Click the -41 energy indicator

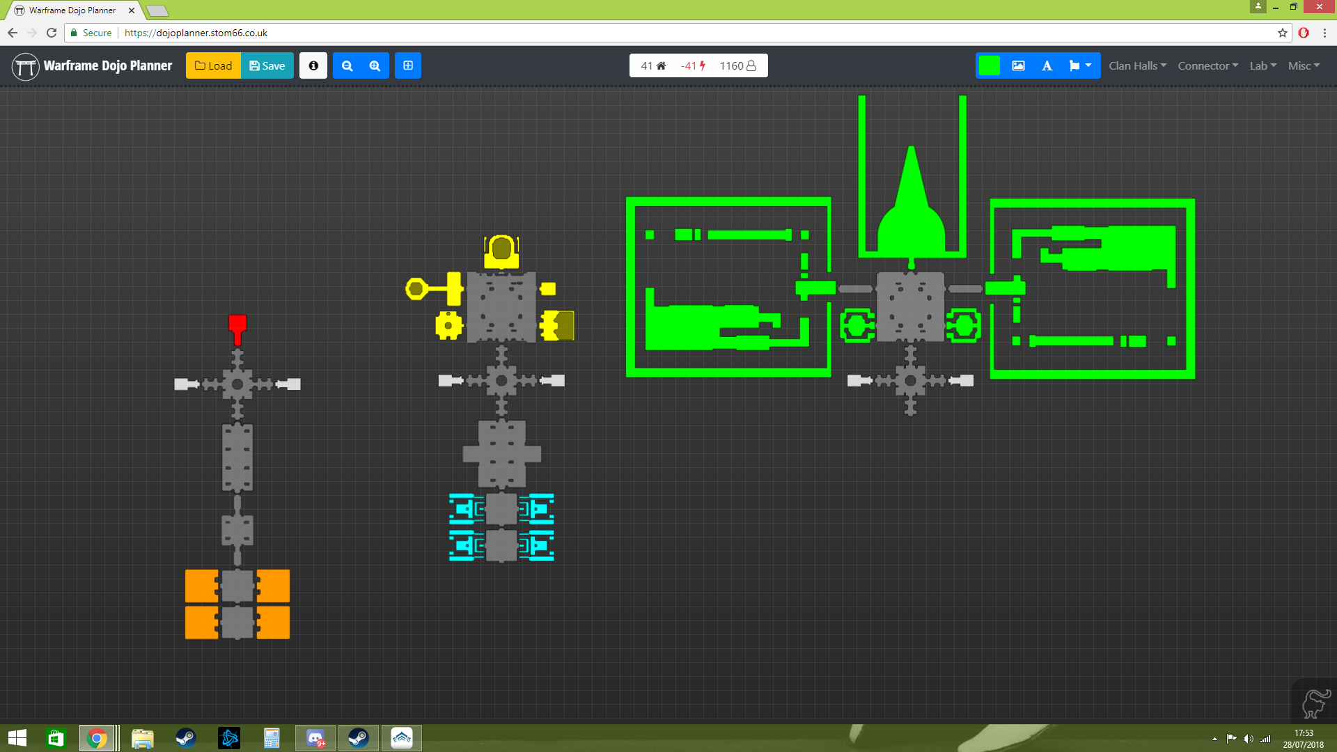(693, 65)
